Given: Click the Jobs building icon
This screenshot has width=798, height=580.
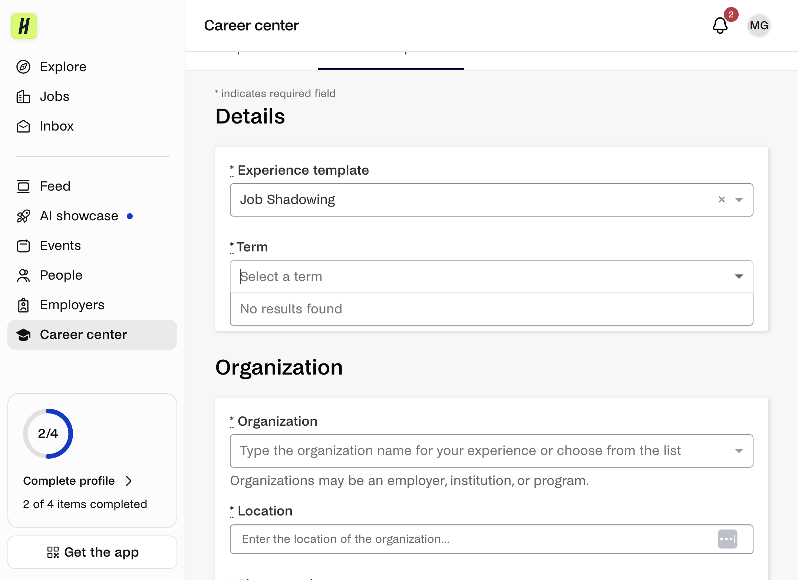Looking at the screenshot, I should pos(23,96).
